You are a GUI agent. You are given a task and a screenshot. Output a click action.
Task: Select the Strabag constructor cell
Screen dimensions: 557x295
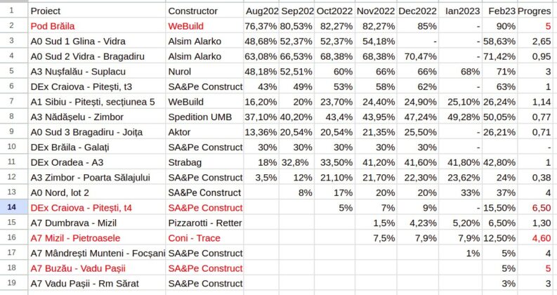[x=204, y=162]
